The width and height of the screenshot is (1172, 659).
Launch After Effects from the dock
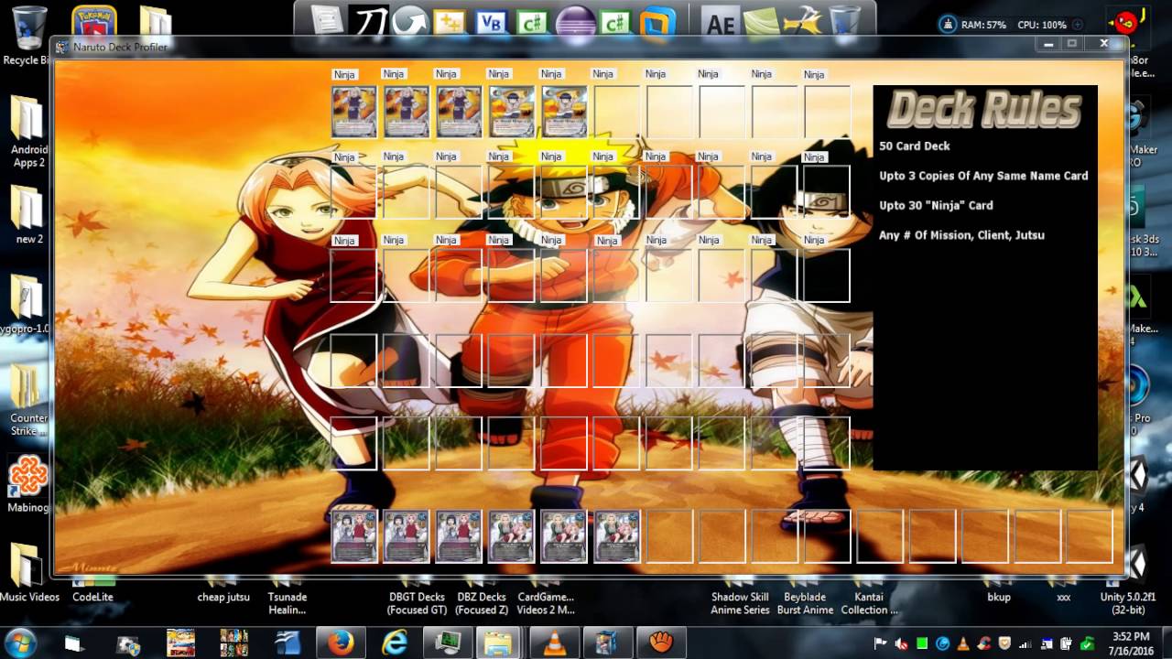tap(721, 22)
